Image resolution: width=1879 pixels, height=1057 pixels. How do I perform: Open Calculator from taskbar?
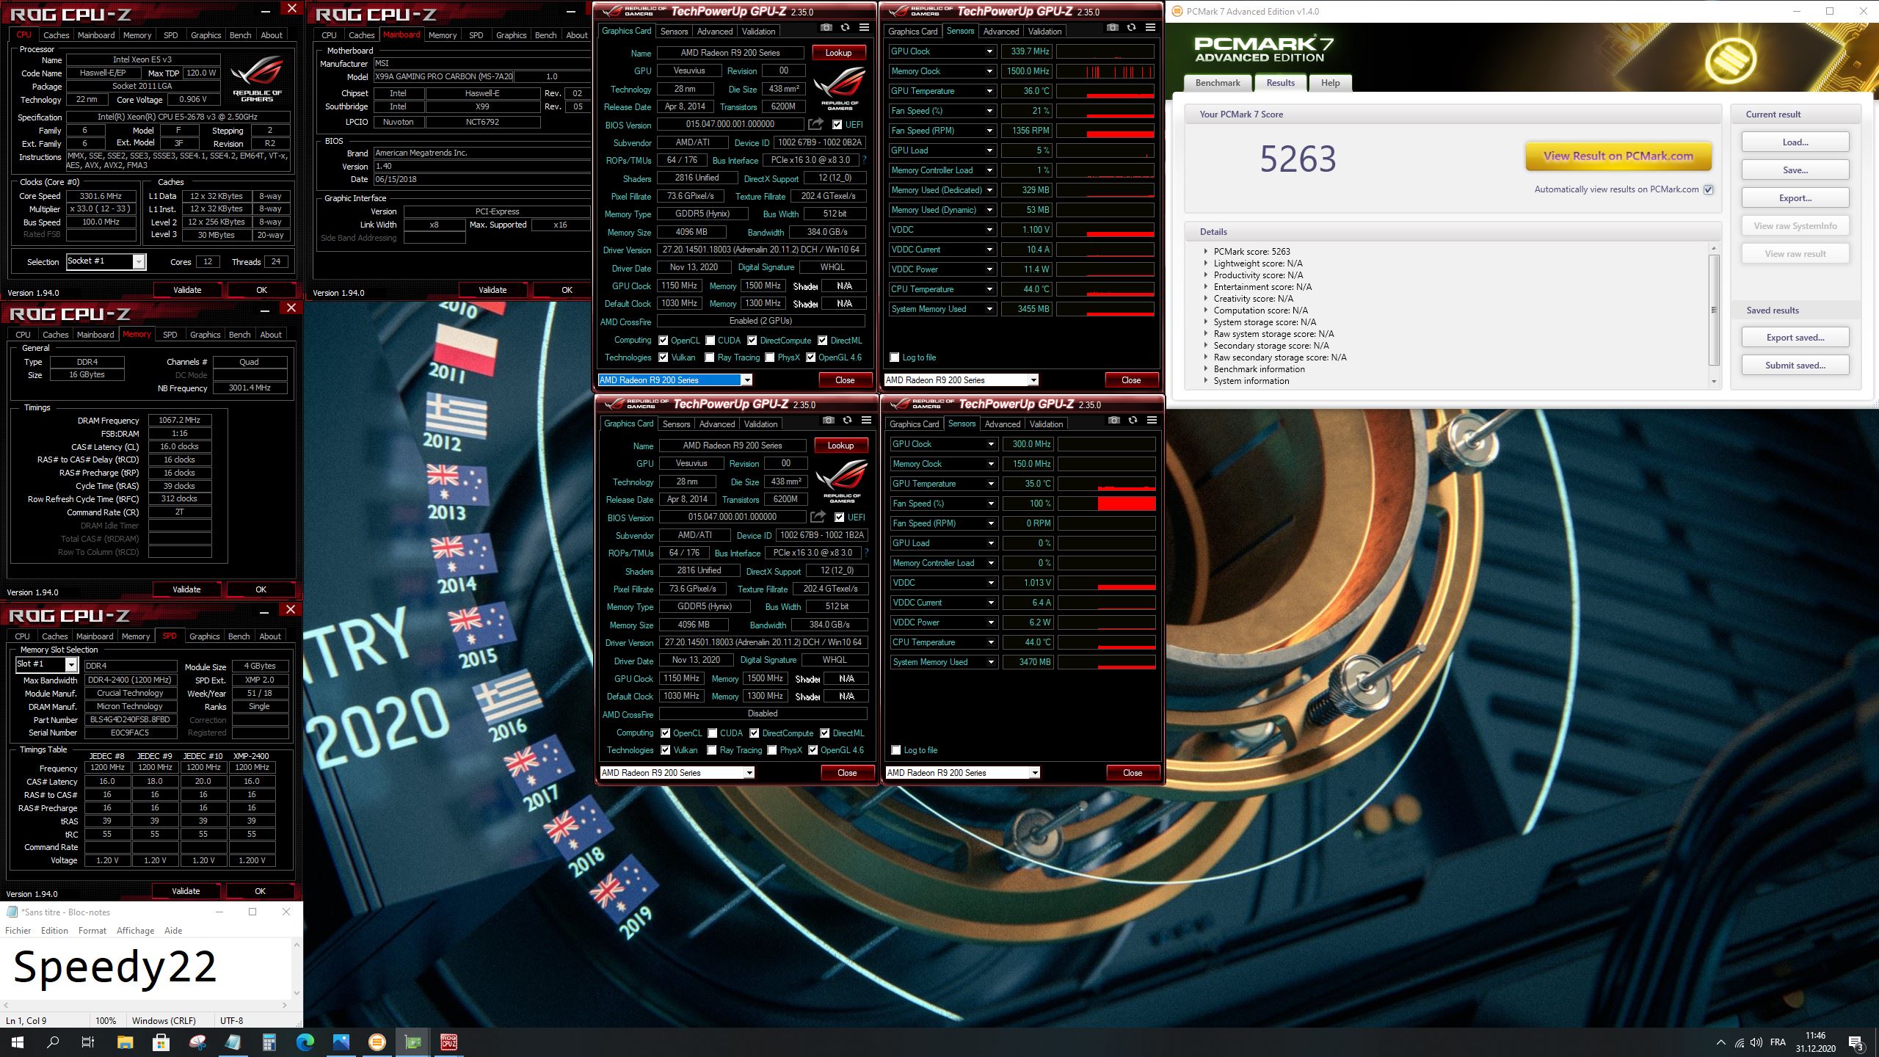point(269,1042)
